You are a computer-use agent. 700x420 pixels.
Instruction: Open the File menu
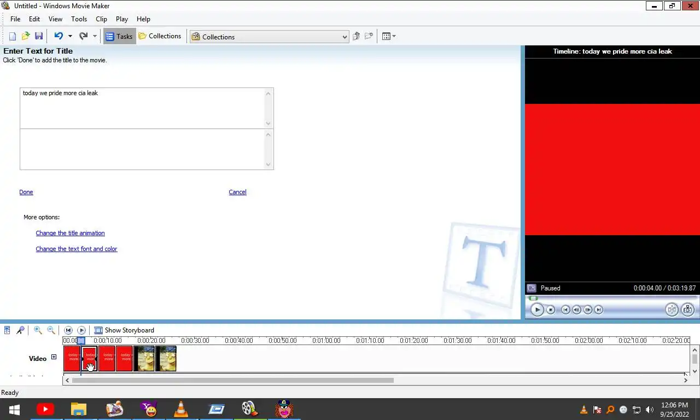pyautogui.click(x=15, y=19)
